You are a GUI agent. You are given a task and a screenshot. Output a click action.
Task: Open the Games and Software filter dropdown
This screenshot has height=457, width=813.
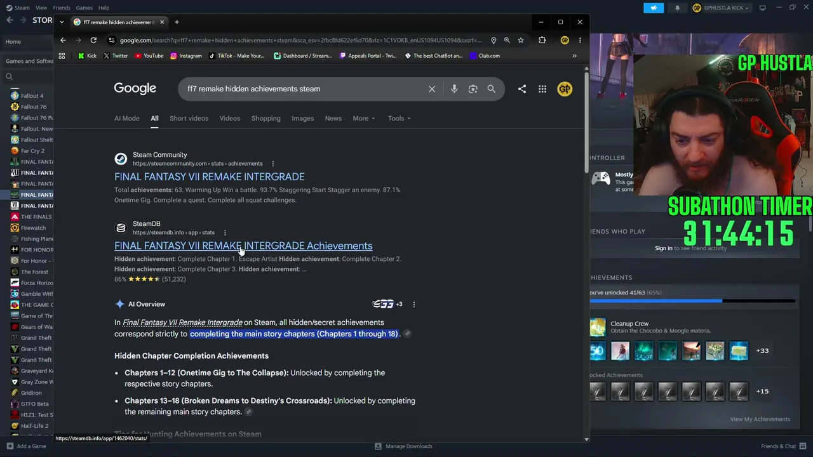tap(29, 61)
